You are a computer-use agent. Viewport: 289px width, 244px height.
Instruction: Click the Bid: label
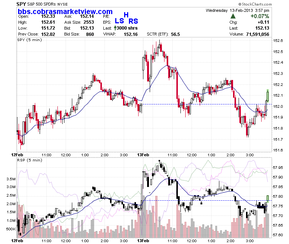[x=67, y=28]
